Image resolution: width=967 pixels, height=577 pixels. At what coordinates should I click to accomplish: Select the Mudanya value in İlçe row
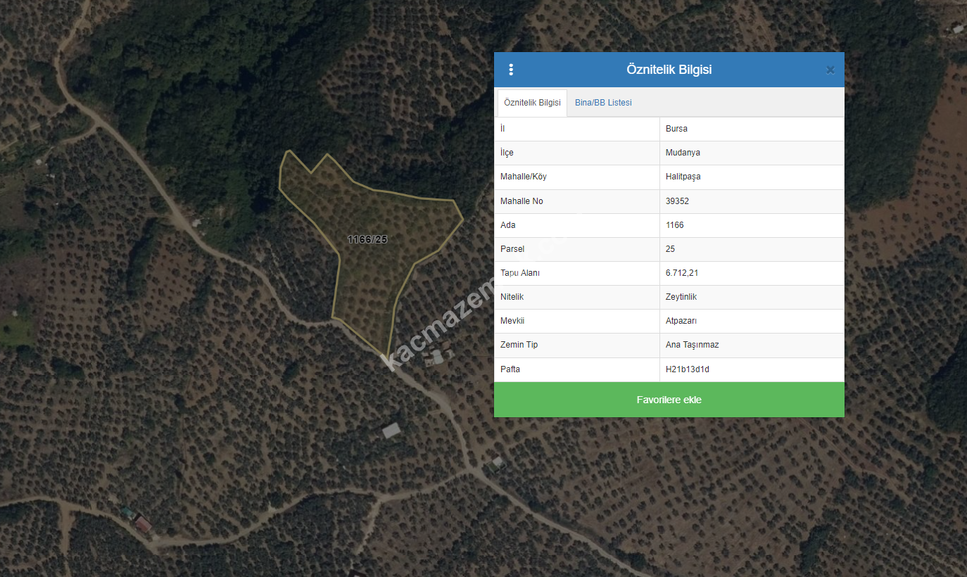pyautogui.click(x=683, y=153)
